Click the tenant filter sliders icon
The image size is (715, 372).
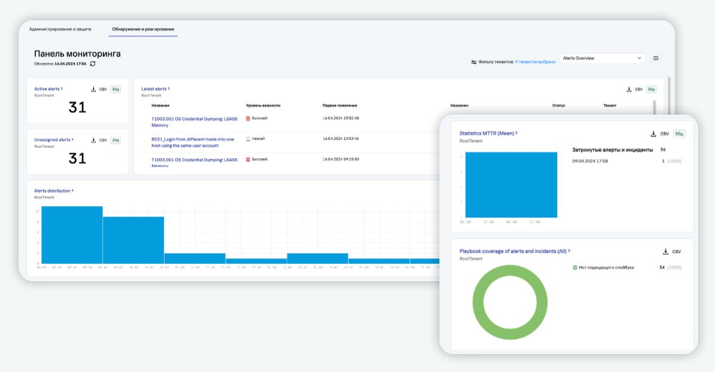474,62
